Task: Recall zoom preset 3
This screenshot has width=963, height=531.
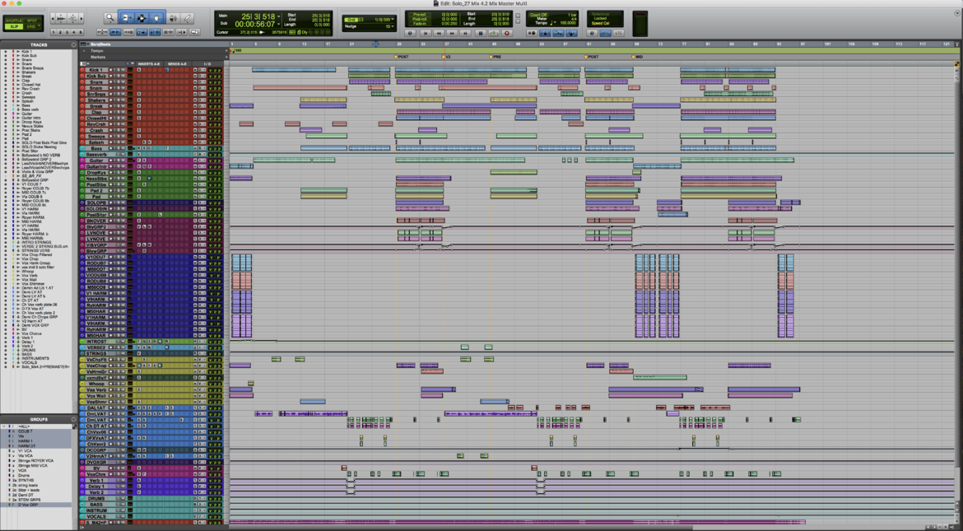Action: (x=67, y=32)
